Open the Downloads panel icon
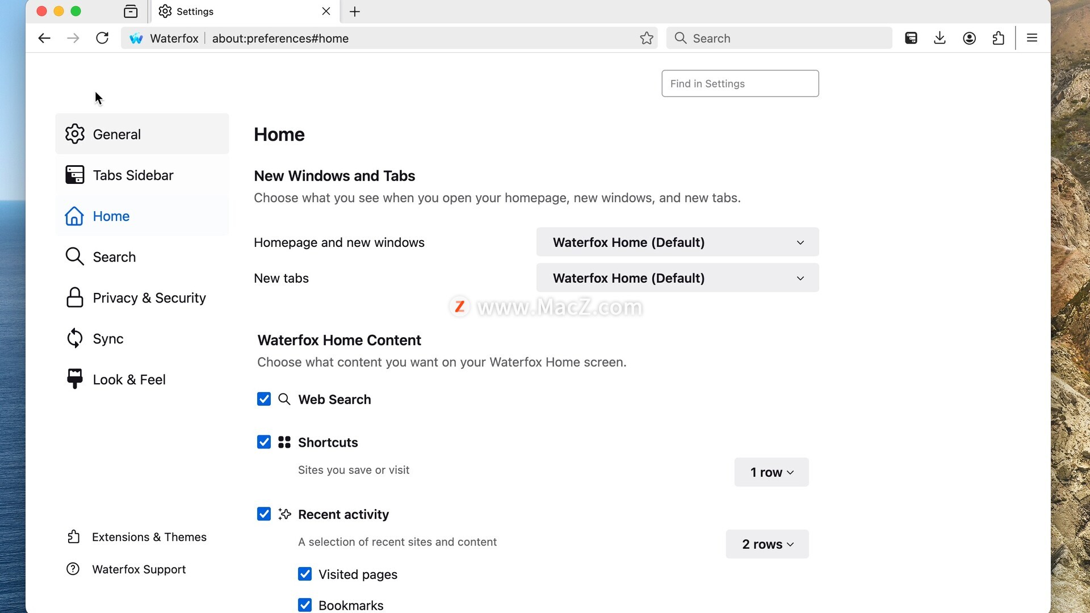 940,38
